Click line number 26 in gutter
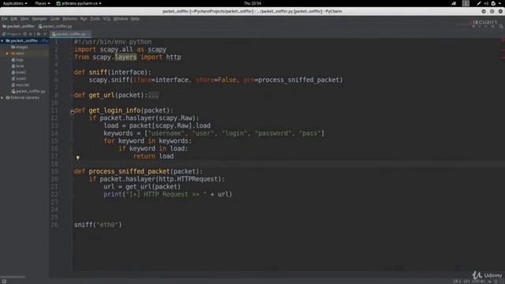The height and width of the screenshot is (284, 505). (x=54, y=225)
